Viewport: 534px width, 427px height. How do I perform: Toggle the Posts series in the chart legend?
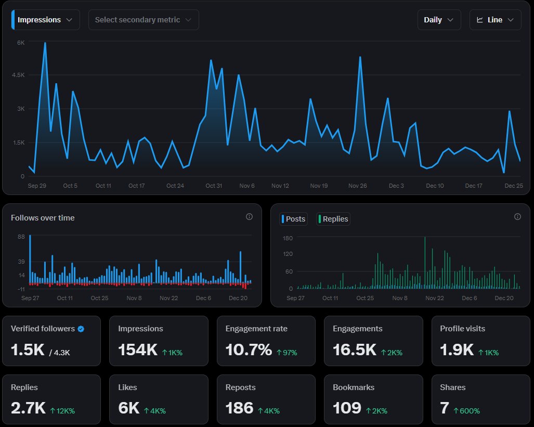point(293,219)
